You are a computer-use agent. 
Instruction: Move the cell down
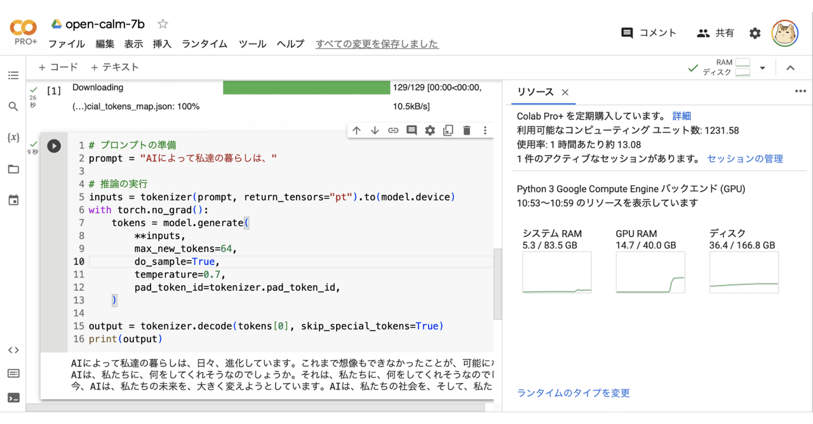(x=375, y=130)
